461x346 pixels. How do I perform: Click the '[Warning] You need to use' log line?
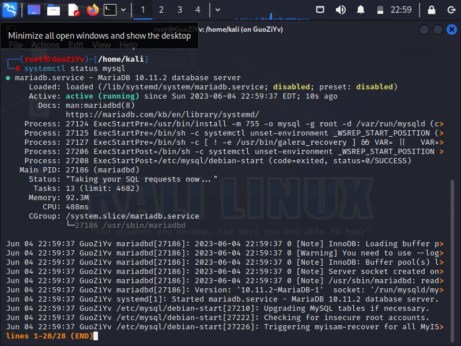click(x=225, y=253)
